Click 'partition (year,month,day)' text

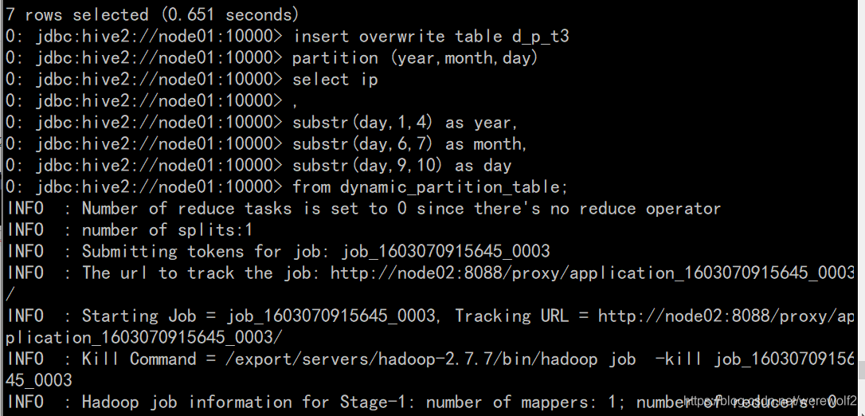click(415, 58)
